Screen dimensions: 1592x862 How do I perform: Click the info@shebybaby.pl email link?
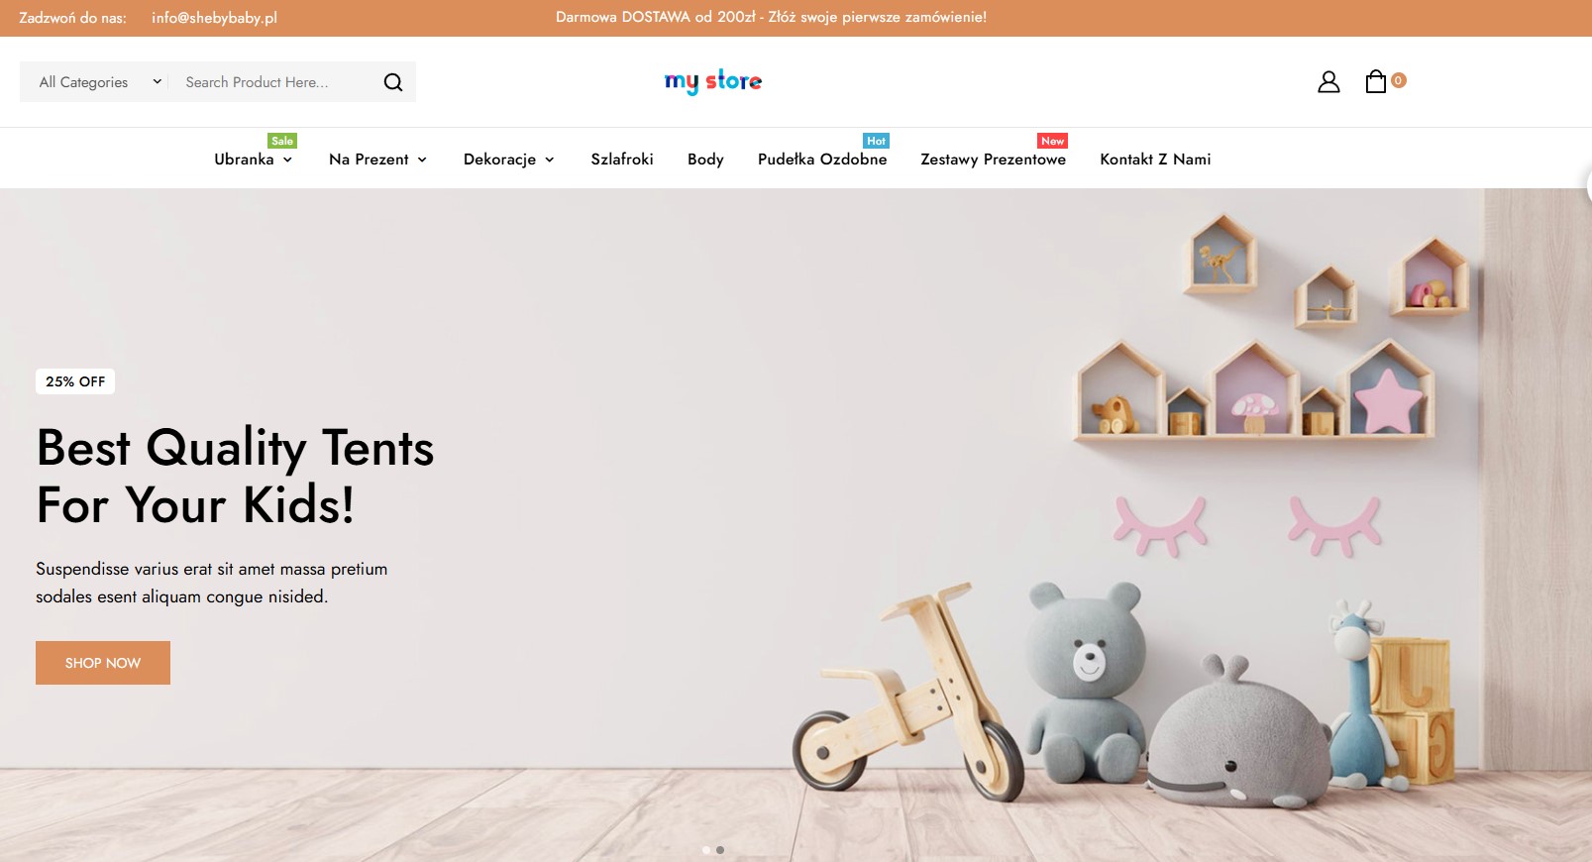coord(214,18)
